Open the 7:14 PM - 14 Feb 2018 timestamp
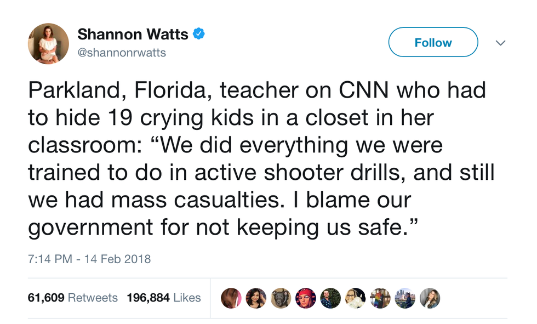The height and width of the screenshot is (324, 537). (89, 259)
